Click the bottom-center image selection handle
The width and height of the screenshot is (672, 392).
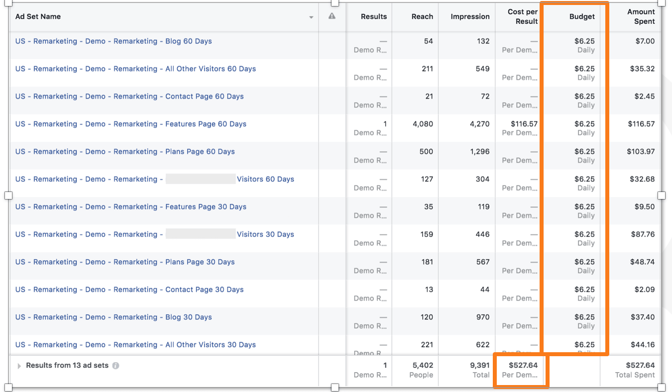point(335,388)
